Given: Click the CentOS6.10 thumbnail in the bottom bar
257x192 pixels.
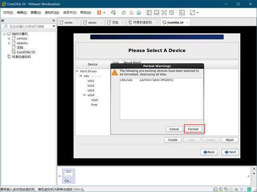Looking at the screenshot, I should tap(68, 176).
